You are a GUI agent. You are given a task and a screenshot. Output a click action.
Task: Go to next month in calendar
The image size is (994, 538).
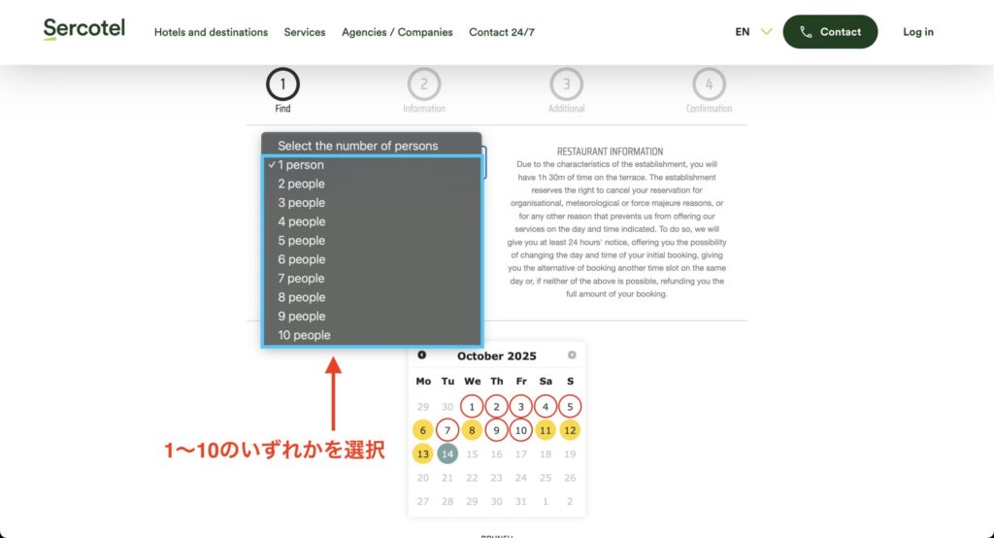pyautogui.click(x=572, y=355)
